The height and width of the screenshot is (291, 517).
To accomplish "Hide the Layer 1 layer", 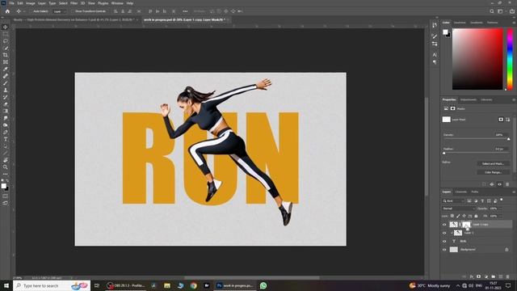I will pyautogui.click(x=444, y=233).
